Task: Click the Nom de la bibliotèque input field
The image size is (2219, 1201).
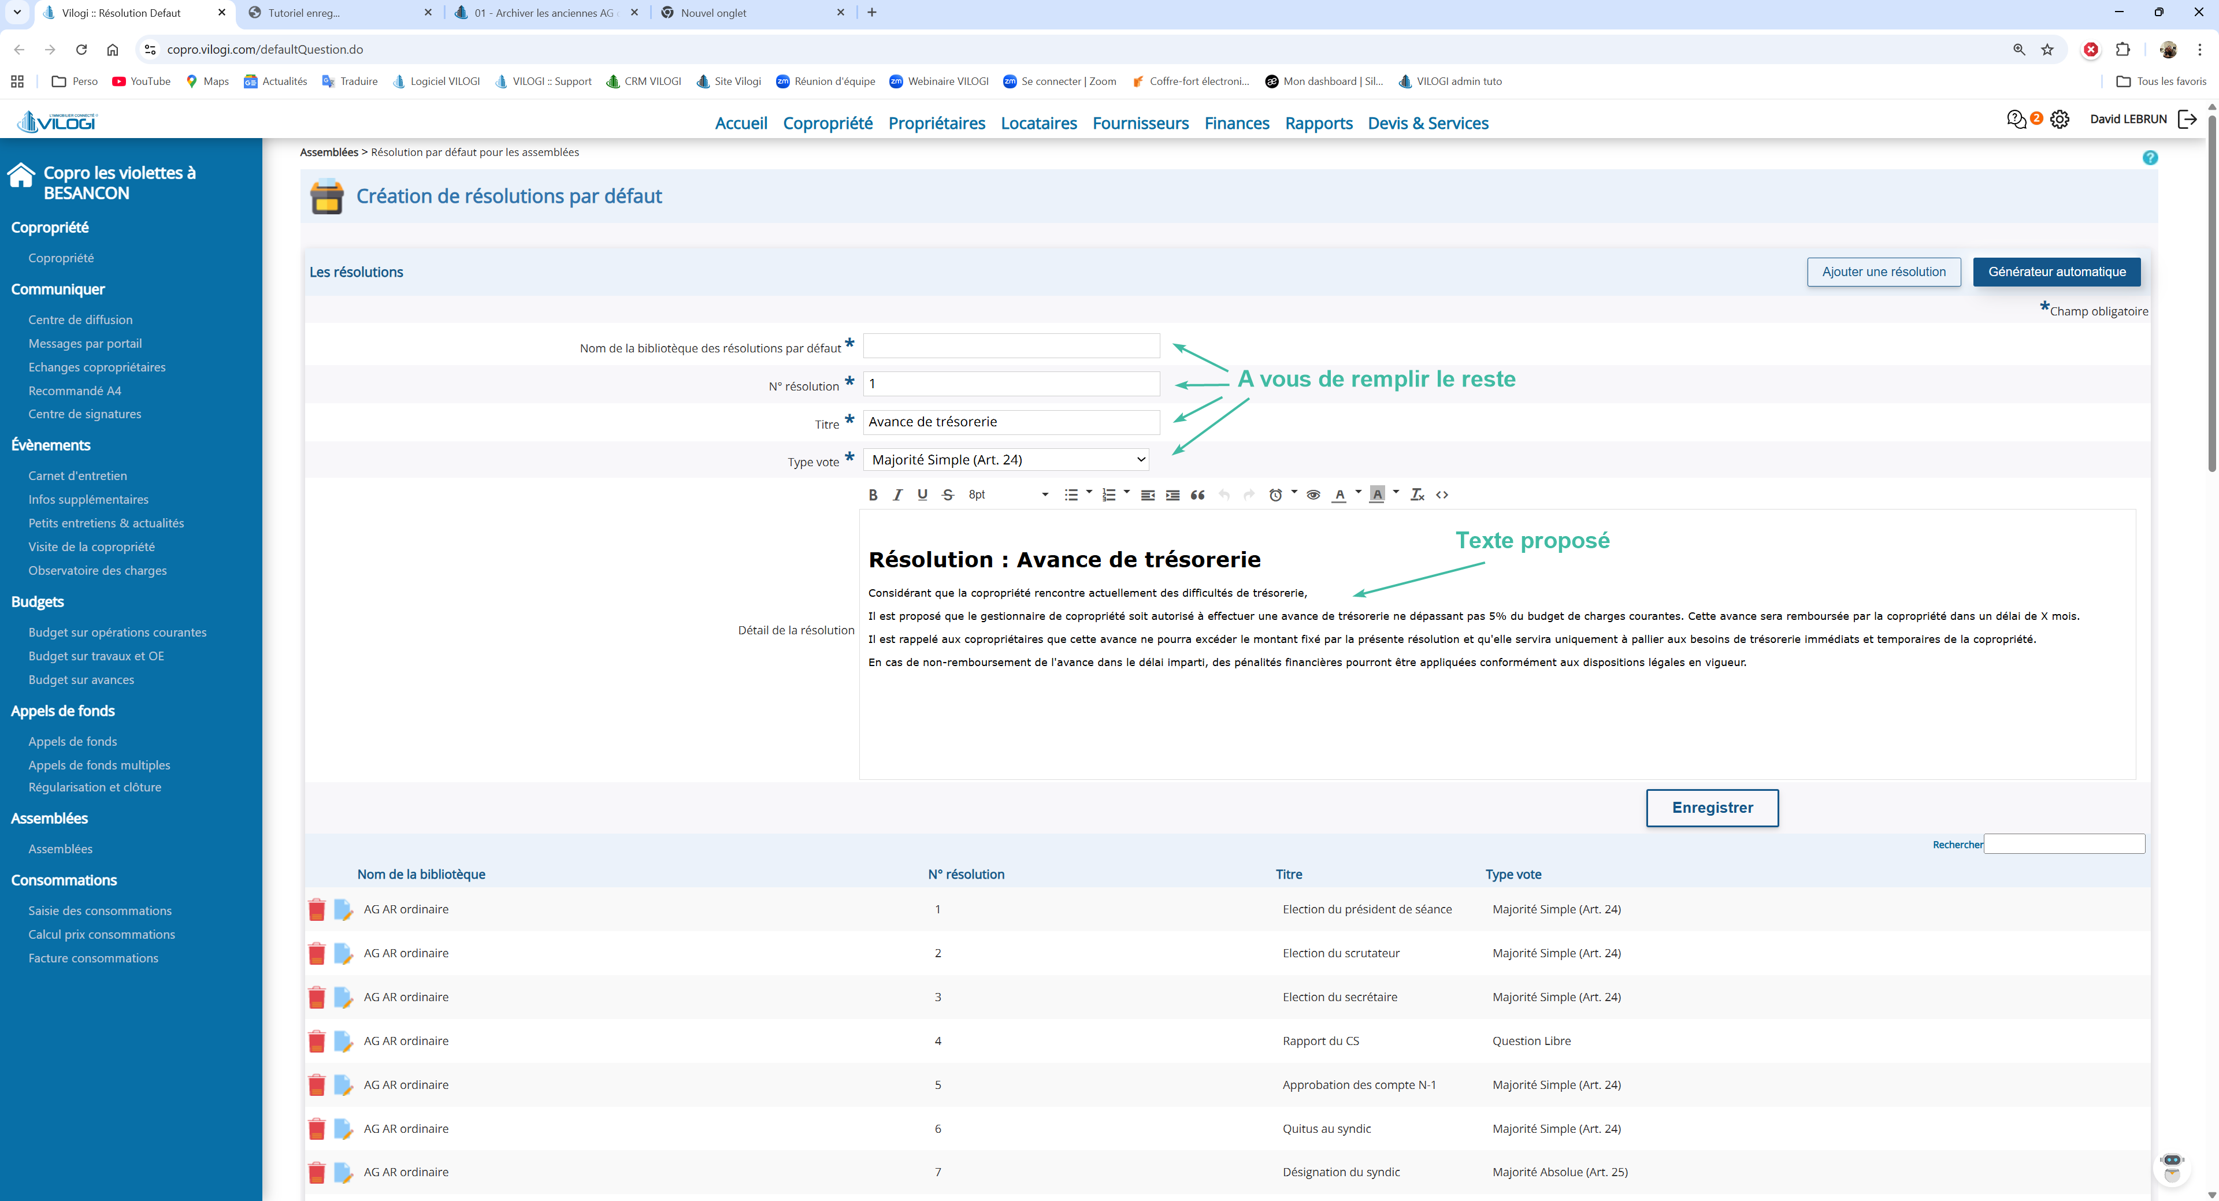Action: tap(1011, 346)
